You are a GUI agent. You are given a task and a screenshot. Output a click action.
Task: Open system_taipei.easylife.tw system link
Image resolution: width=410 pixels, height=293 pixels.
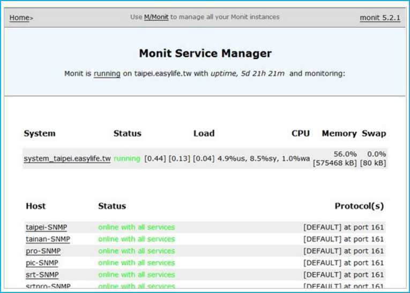pyautogui.click(x=67, y=159)
